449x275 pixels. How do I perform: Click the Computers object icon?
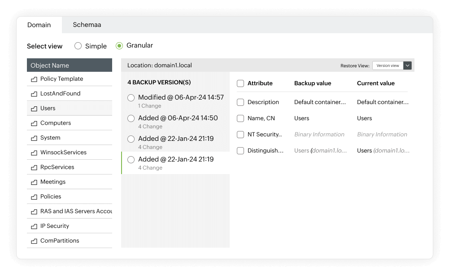(34, 123)
